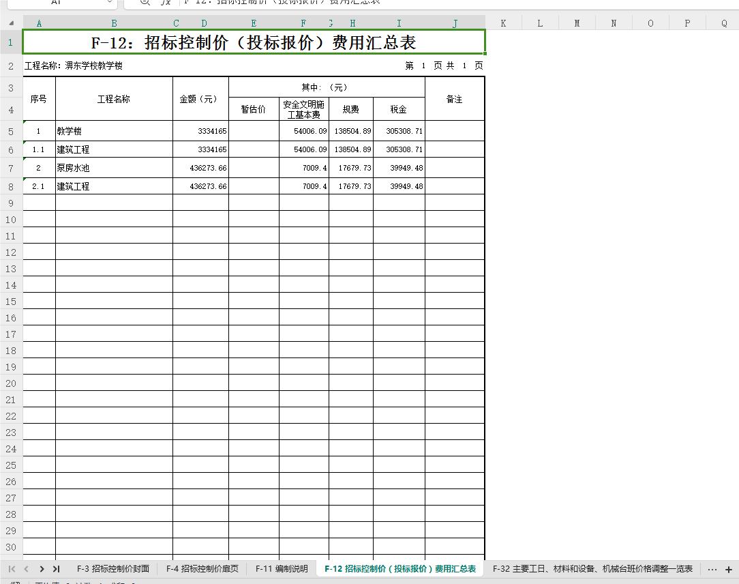739x584 pixels.
Task: Select the 税金 header cell
Action: point(399,109)
